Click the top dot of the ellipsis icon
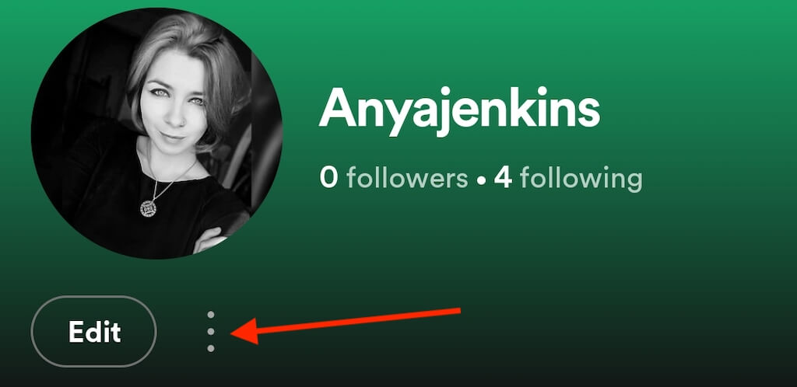This screenshot has width=797, height=387. (211, 315)
